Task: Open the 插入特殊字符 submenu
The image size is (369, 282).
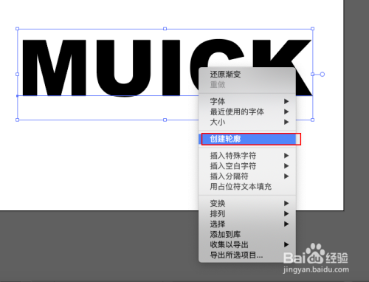Action: [247, 156]
